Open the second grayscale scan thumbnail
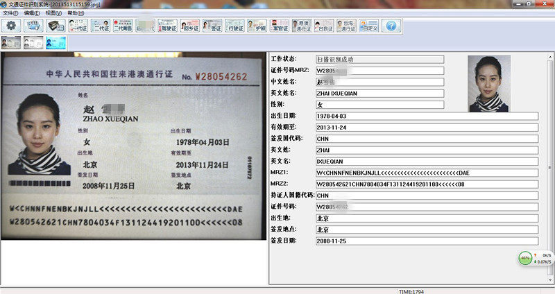 tap(33, 43)
